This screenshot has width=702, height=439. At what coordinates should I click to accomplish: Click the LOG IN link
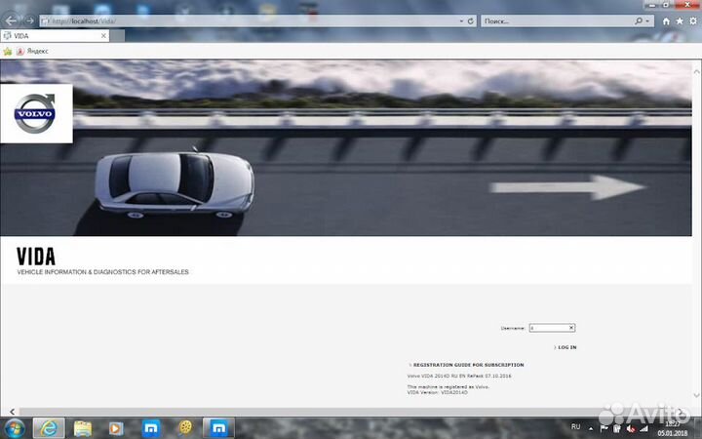click(565, 347)
